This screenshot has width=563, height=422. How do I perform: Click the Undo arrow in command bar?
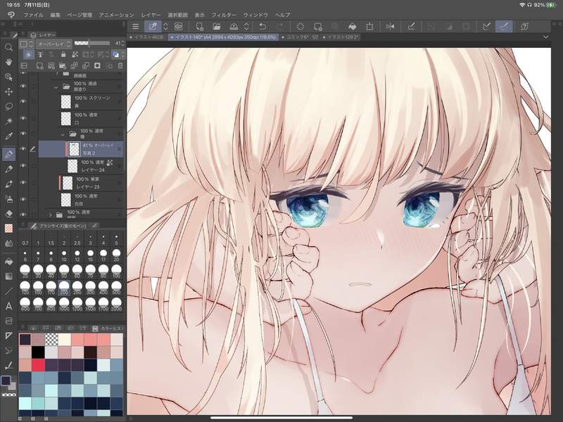[x=262, y=27]
